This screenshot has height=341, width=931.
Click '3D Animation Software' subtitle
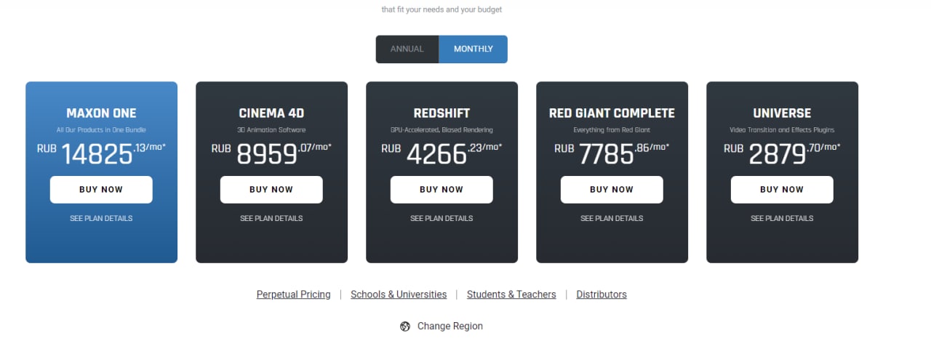(x=271, y=130)
